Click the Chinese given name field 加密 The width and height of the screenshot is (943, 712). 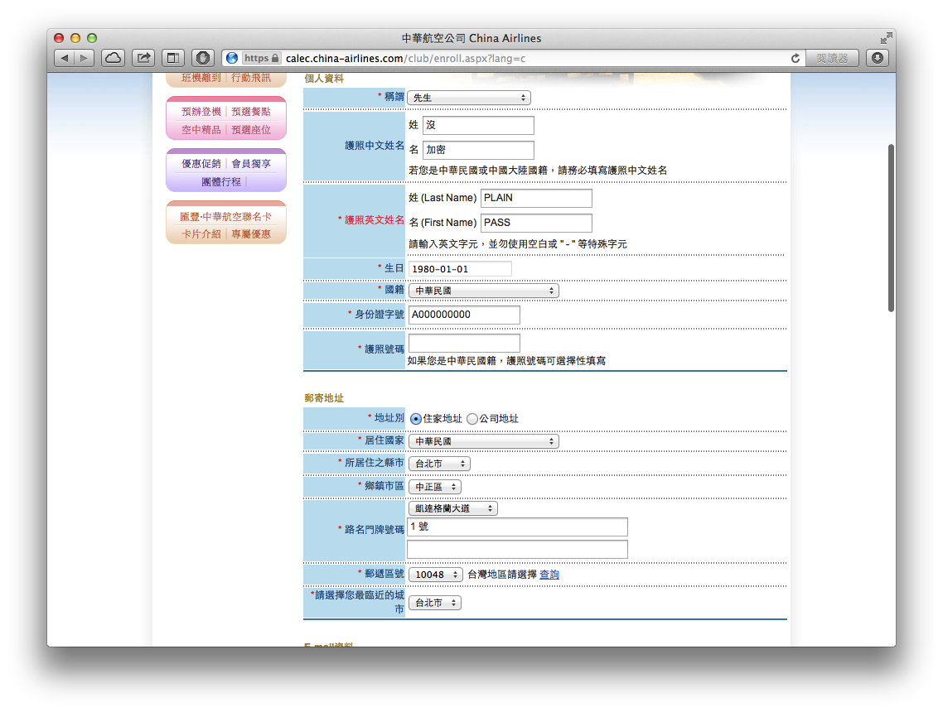click(x=478, y=150)
